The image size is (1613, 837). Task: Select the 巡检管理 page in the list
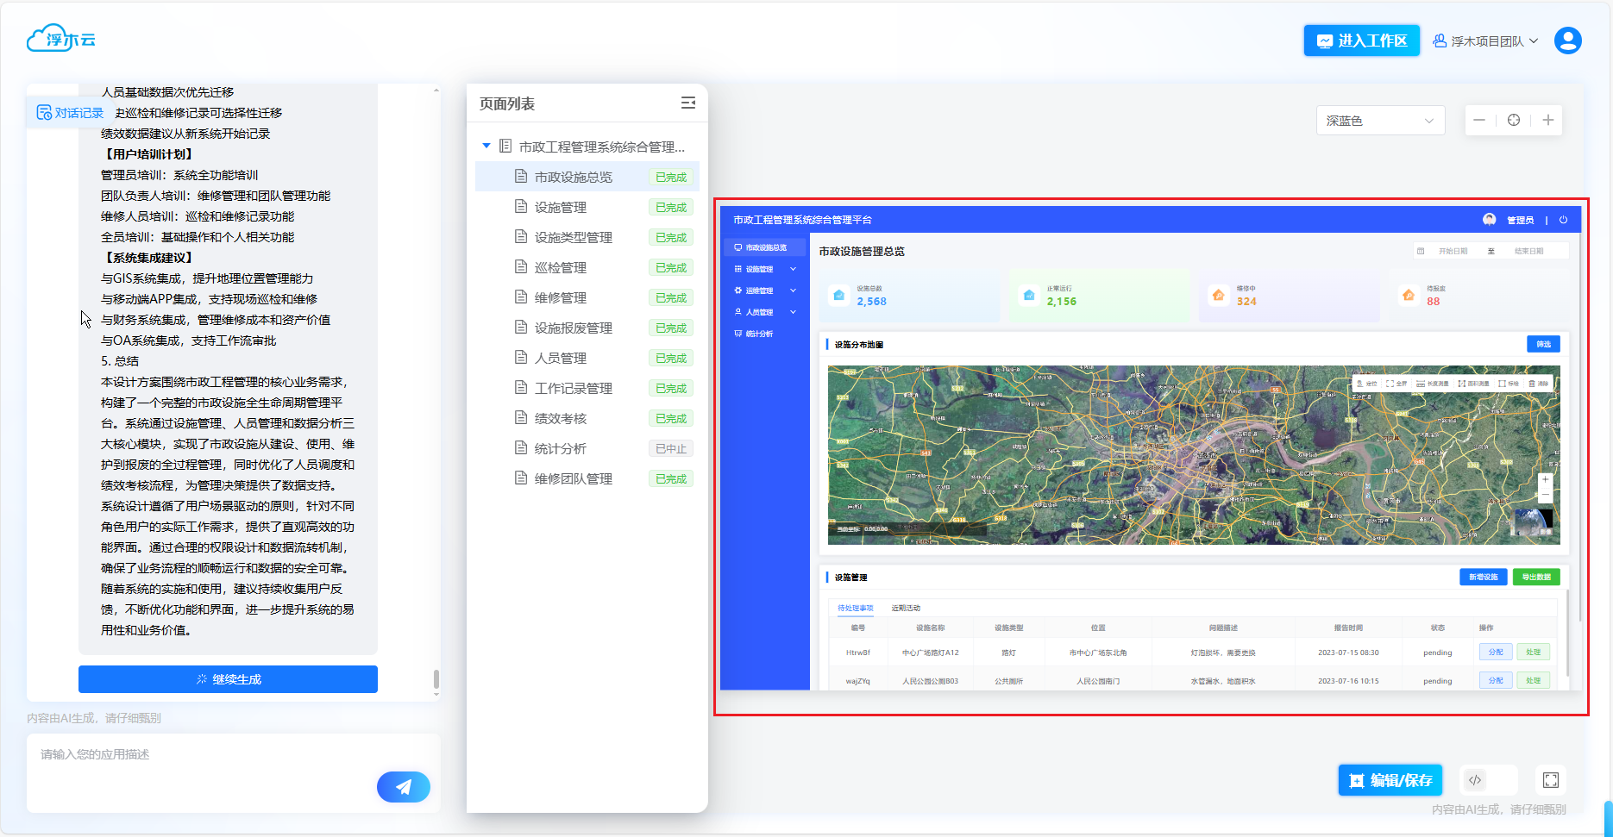pyautogui.click(x=561, y=267)
